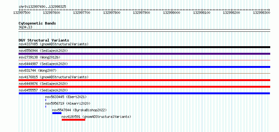Image resolution: width=279 pixels, height=132 pixels.
Task: Click ruler position 132998200
Action: [232, 13]
